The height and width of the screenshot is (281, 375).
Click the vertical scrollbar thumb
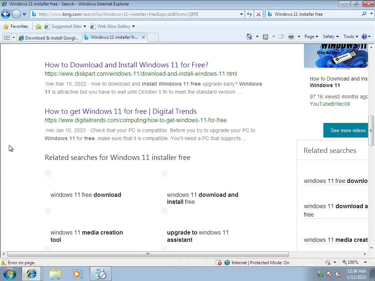pos(371,131)
